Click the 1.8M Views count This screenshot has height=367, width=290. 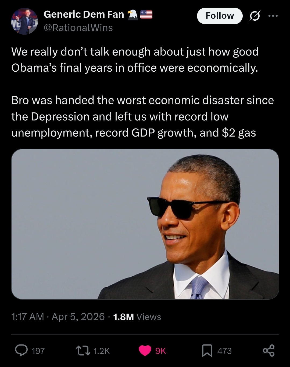(x=137, y=317)
